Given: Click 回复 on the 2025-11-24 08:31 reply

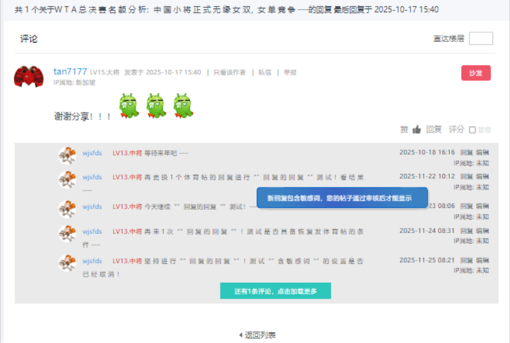Looking at the screenshot, I should click(466, 231).
